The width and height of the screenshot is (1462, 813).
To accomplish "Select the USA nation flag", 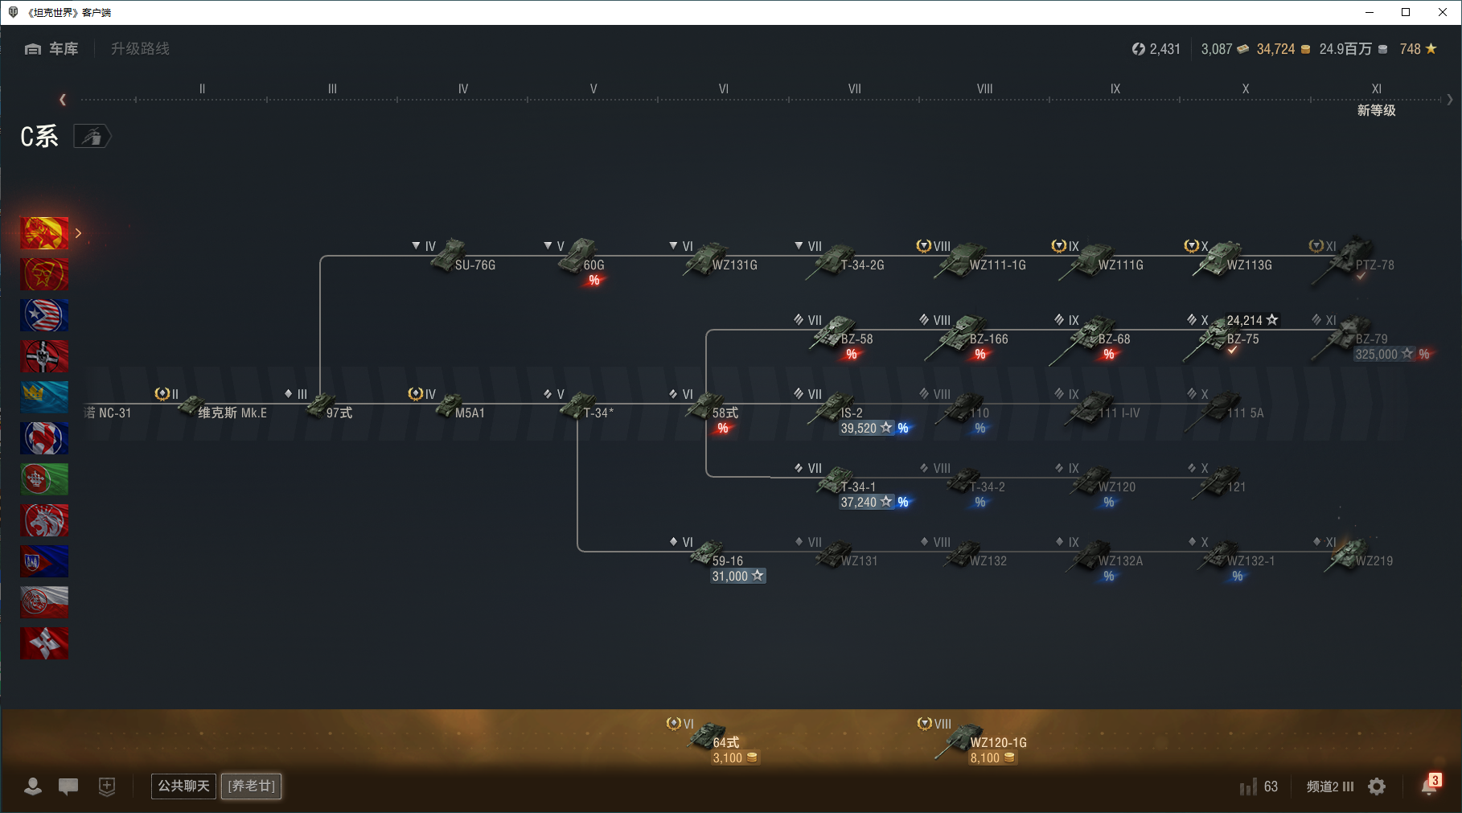I will (x=44, y=315).
